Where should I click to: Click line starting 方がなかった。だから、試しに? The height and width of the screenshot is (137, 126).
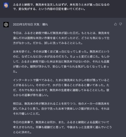(48, 43)
